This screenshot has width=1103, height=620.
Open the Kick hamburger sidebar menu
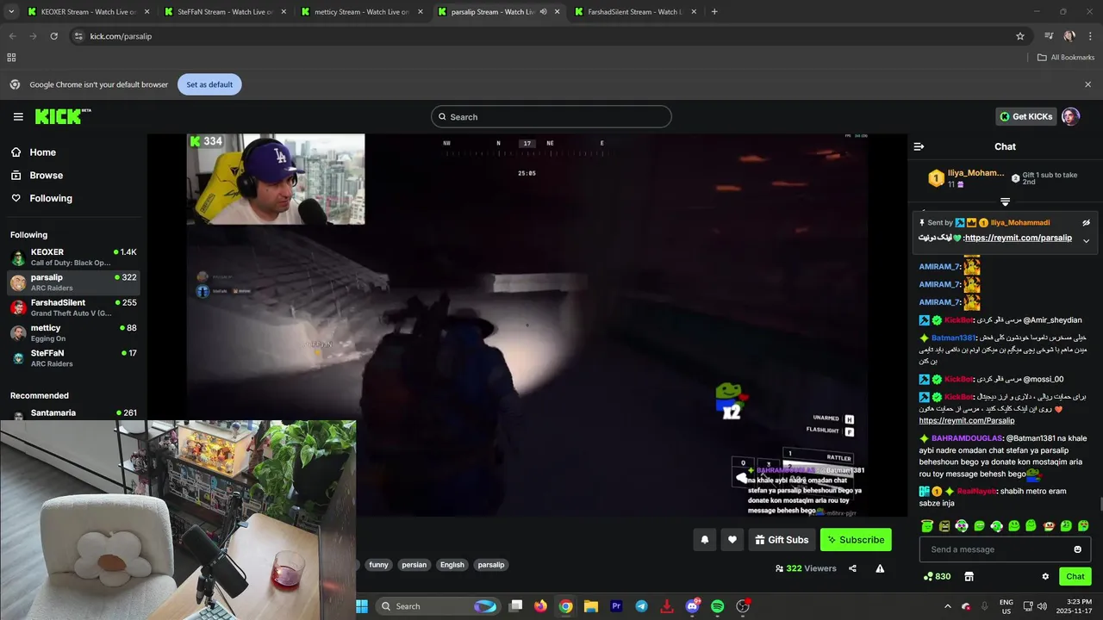(x=18, y=116)
